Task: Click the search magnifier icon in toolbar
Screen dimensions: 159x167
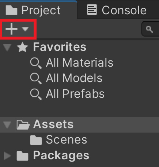Action: tap(149, 29)
